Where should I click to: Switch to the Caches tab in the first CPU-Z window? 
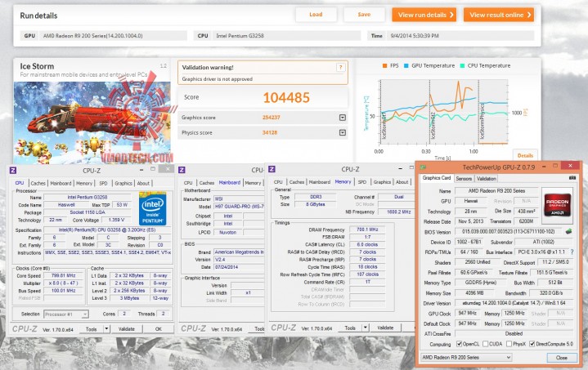click(38, 183)
